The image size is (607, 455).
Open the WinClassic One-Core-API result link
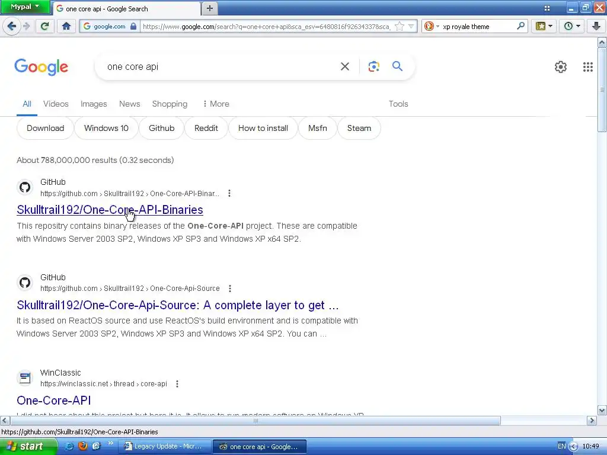(54, 400)
